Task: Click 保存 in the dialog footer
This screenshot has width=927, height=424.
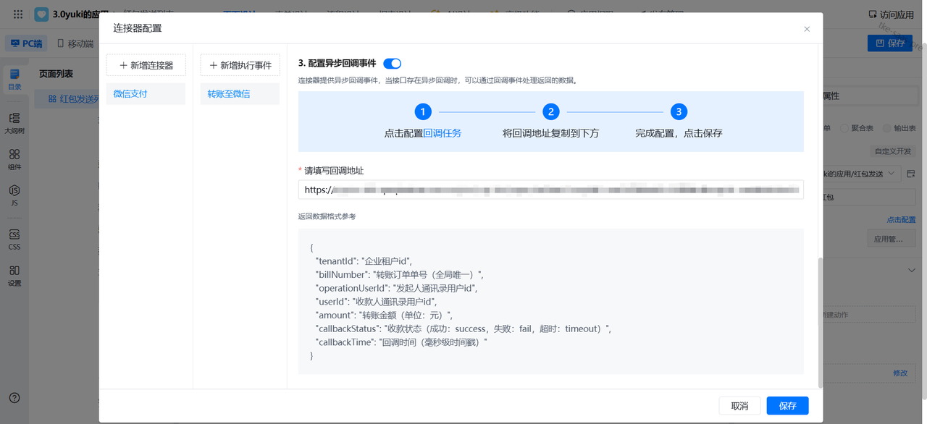Action: pos(787,406)
